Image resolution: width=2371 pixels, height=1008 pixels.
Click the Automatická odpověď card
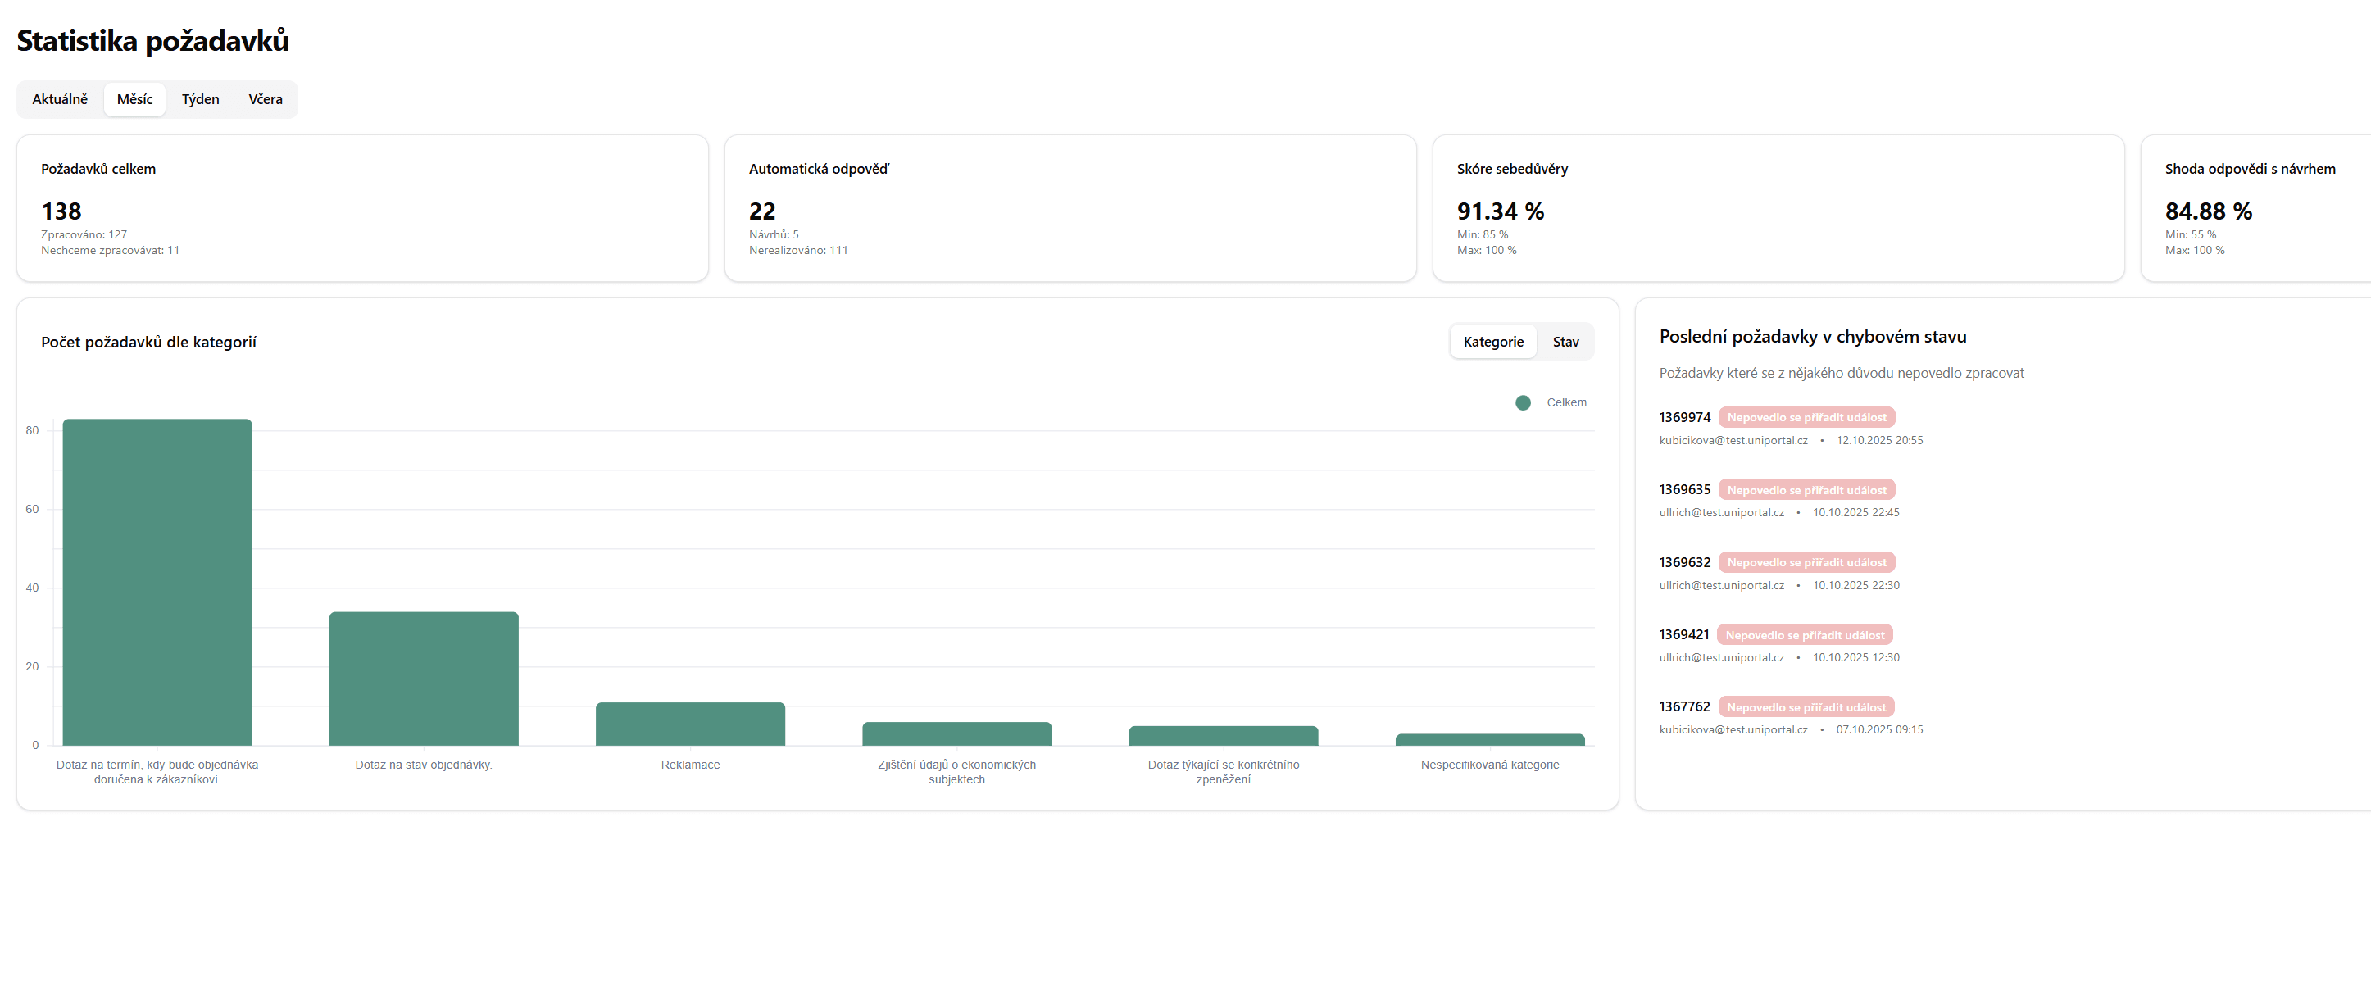1070,208
